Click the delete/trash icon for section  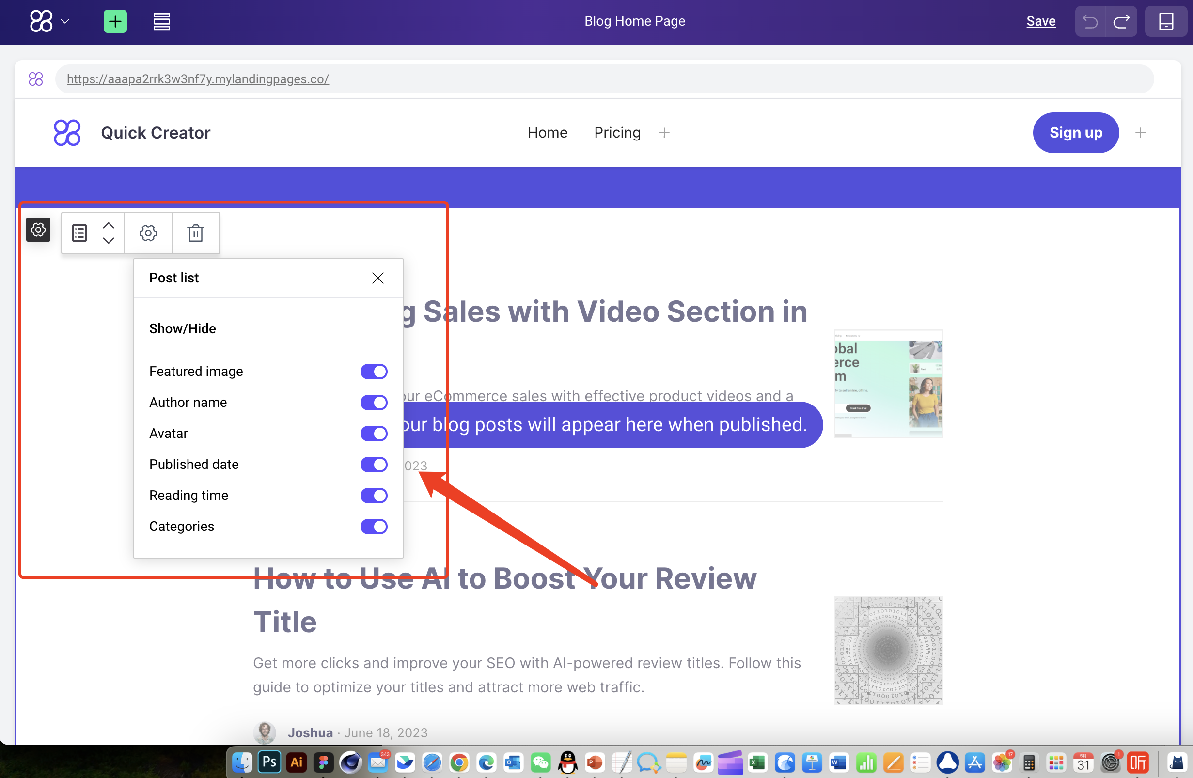click(195, 232)
